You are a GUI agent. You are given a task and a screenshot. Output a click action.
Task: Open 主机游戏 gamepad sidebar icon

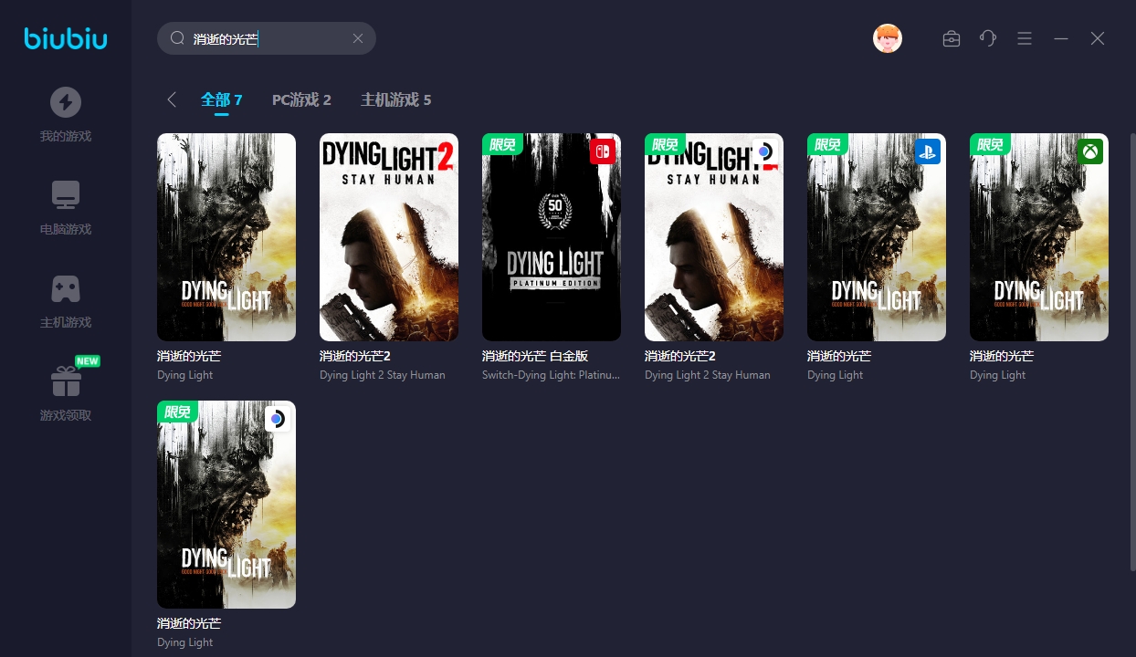[65, 288]
